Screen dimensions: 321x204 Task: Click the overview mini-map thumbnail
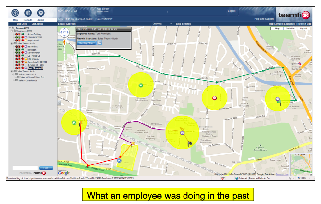(x=301, y=164)
